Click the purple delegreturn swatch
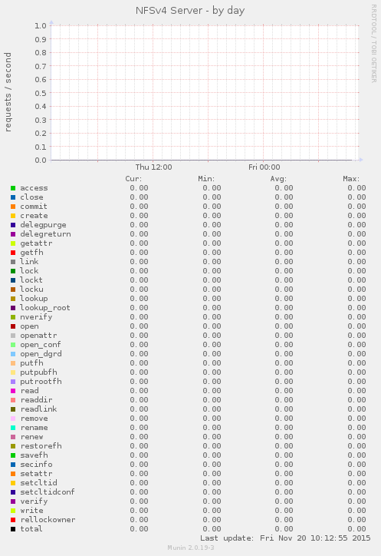The height and width of the screenshot is (556, 381). click(13, 234)
